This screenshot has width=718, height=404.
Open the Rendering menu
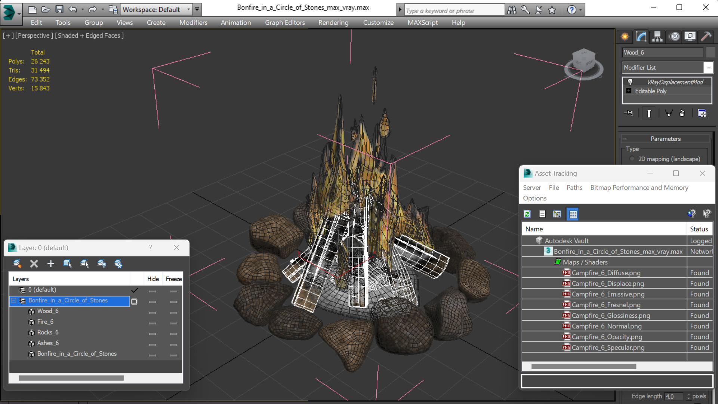[x=333, y=22]
